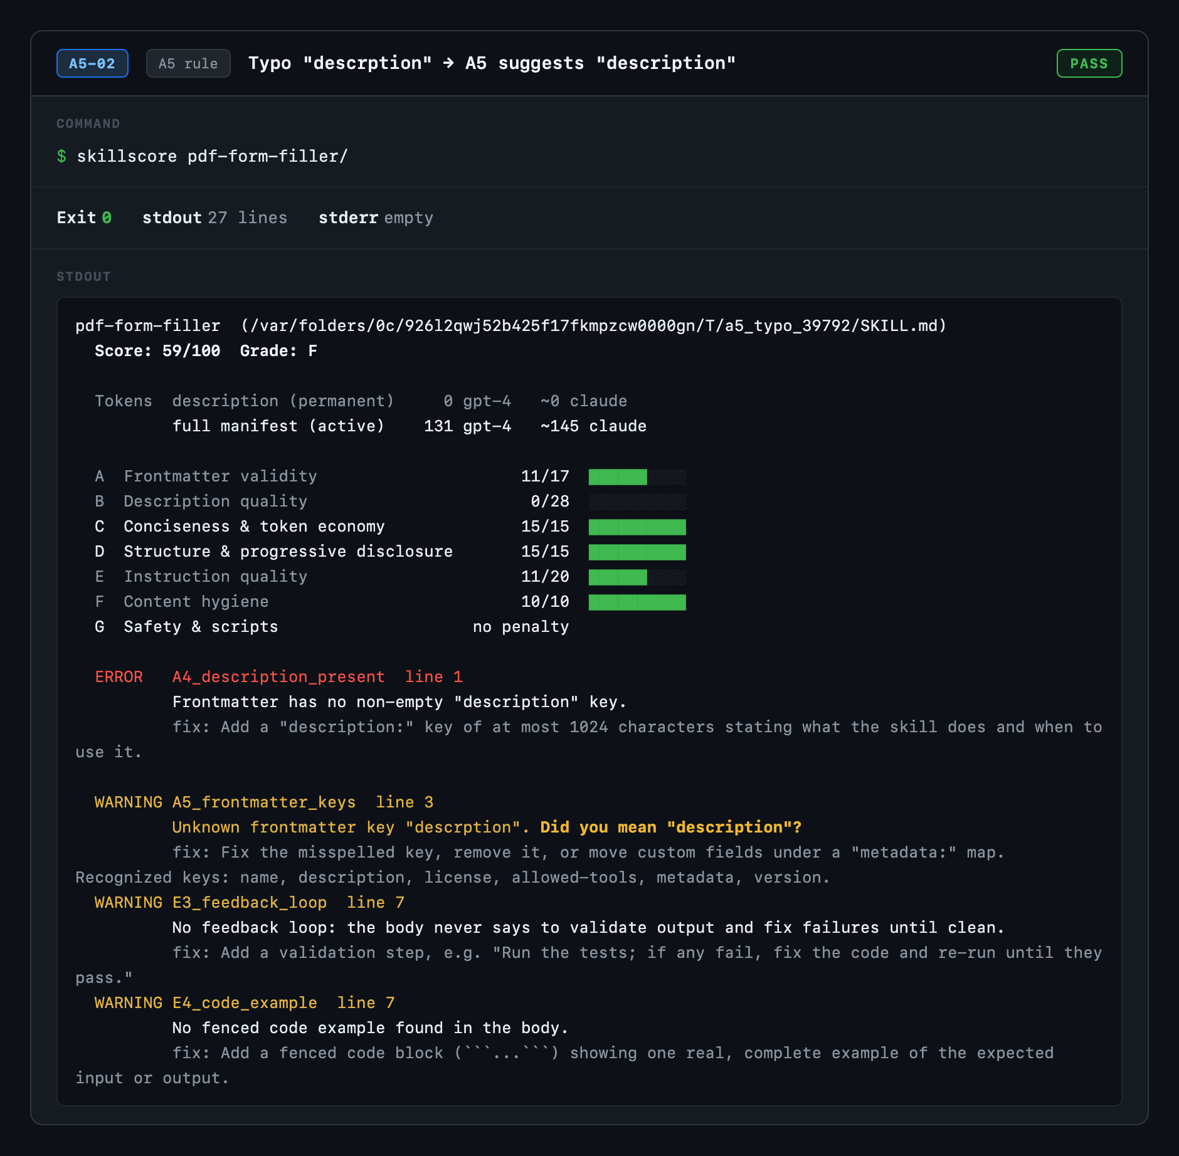This screenshot has width=1179, height=1156.
Task: Click the full manifest (active) tokens row
Action: (x=409, y=426)
